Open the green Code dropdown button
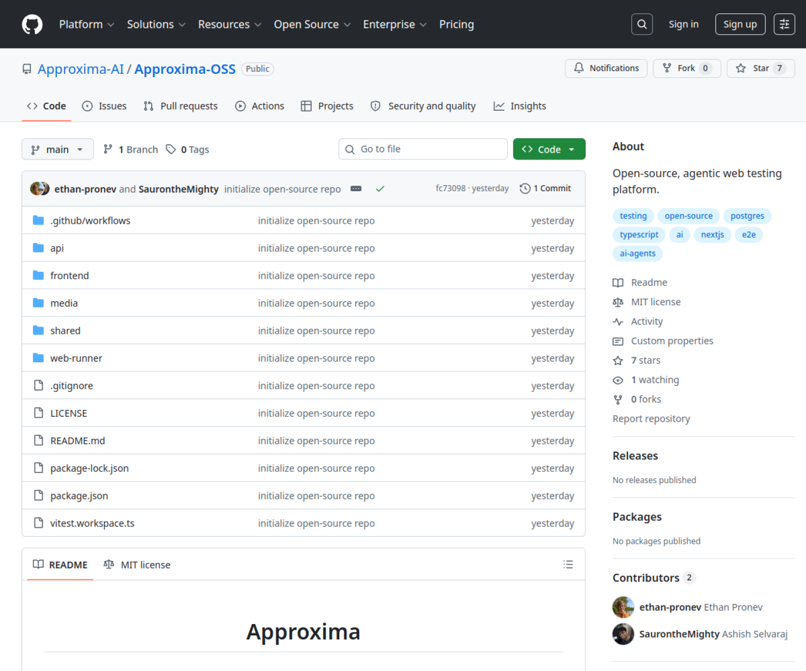 549,149
